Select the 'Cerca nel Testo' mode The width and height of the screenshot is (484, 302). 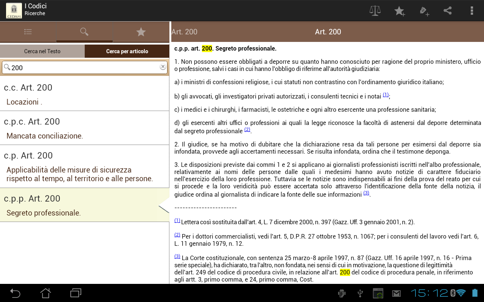(x=42, y=51)
